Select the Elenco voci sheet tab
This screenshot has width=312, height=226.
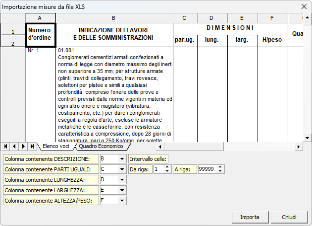pyautogui.click(x=55, y=147)
